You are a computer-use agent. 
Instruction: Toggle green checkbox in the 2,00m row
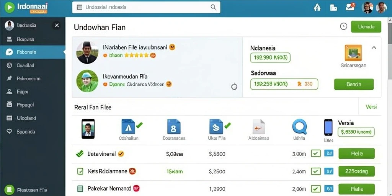[316, 189]
